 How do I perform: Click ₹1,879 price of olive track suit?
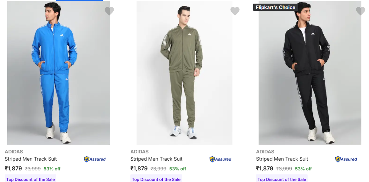click(139, 168)
